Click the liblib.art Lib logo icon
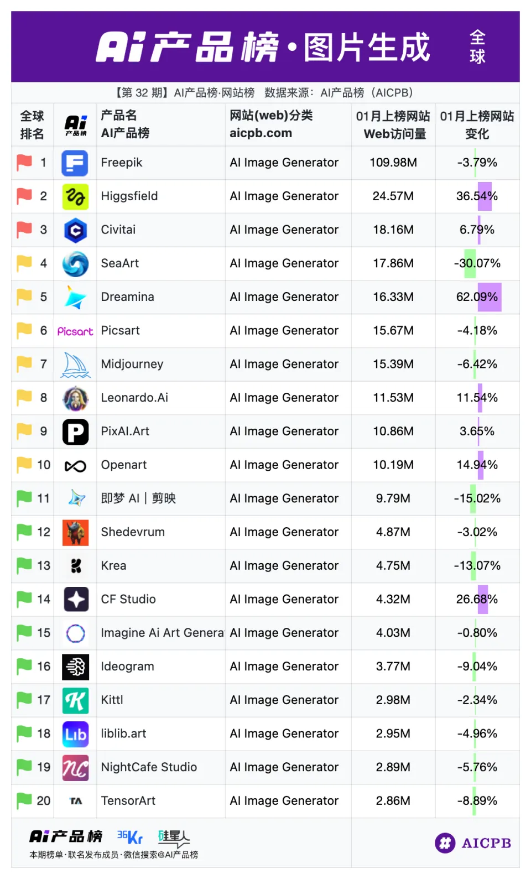 click(x=75, y=734)
